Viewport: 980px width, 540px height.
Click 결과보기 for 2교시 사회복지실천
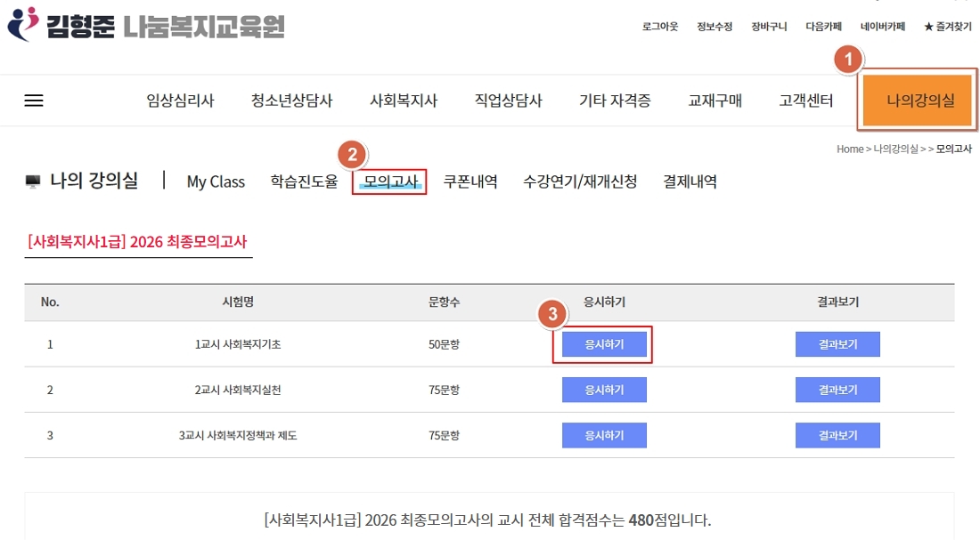coord(837,390)
